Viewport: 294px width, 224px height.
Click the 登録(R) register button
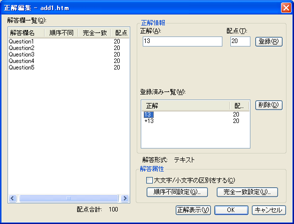coord(268,41)
